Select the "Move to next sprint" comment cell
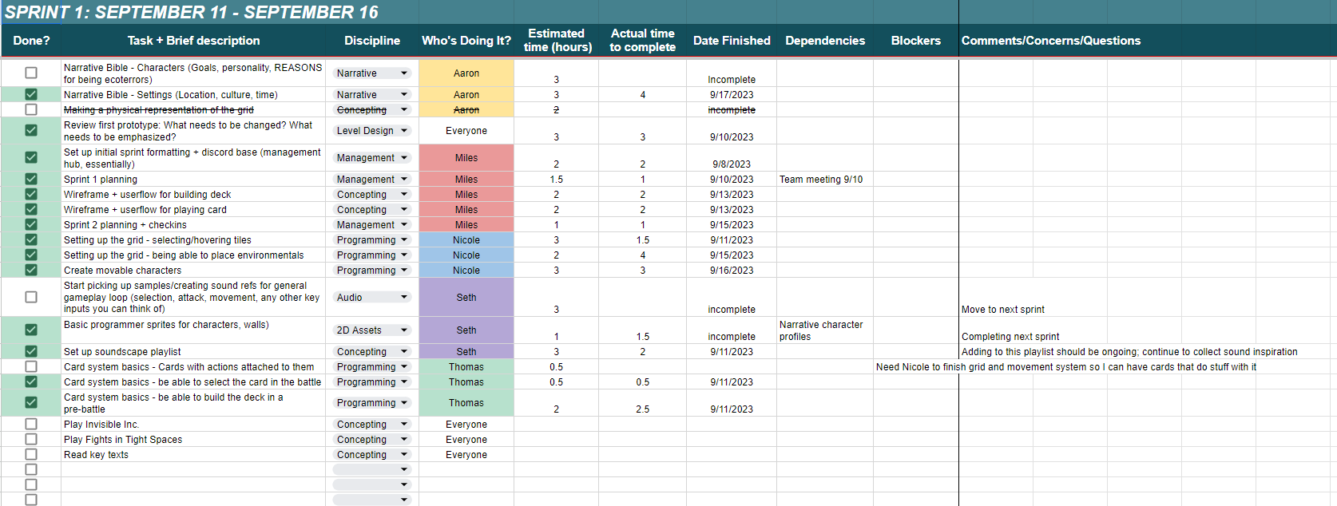 point(1002,310)
